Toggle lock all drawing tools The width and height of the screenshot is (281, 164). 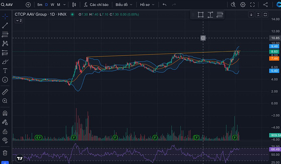5,131
